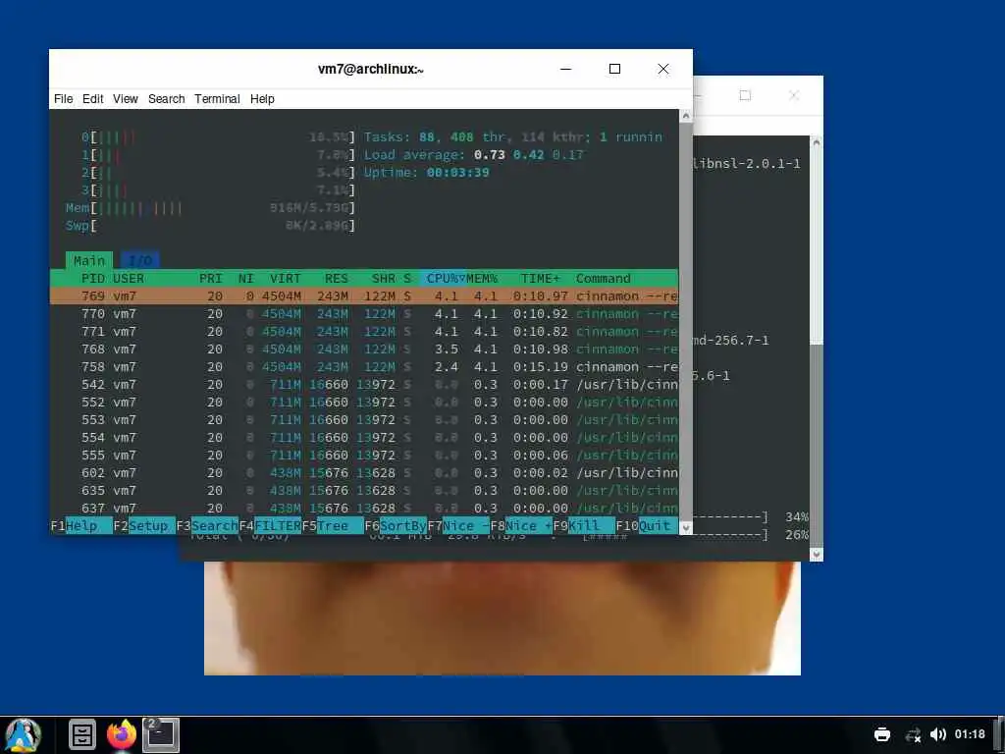Click scroll-up arrow of front terminal
This screenshot has width=1005, height=754.
pos(685,116)
